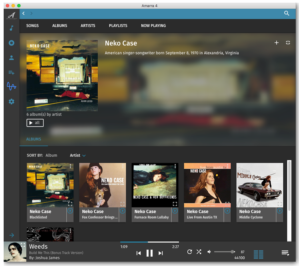Expand the sidebar with arrow icon
299x266 pixels.
[11, 235]
